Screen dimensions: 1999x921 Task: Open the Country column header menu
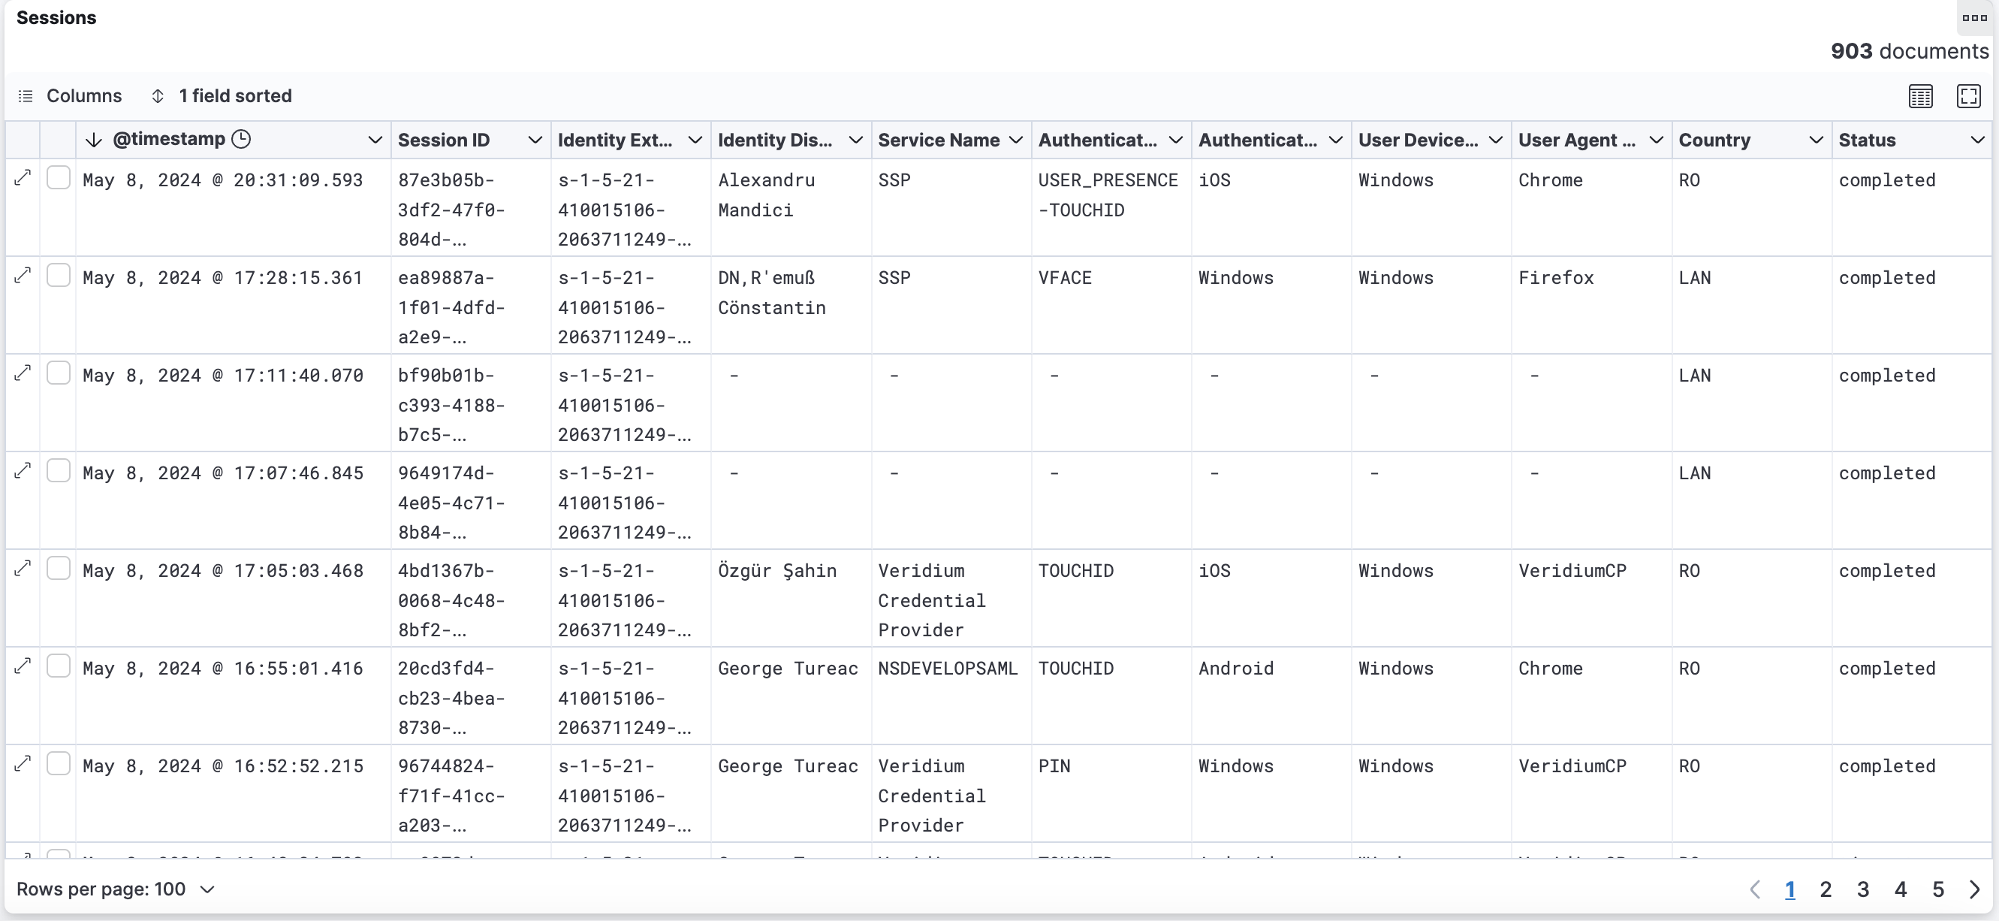pos(1815,140)
